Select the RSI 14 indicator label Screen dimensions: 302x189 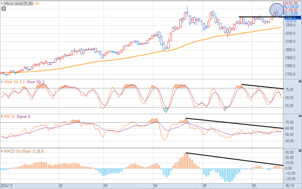click(x=9, y=116)
